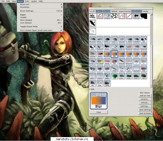Choose the Tree 2 brush

144,76
